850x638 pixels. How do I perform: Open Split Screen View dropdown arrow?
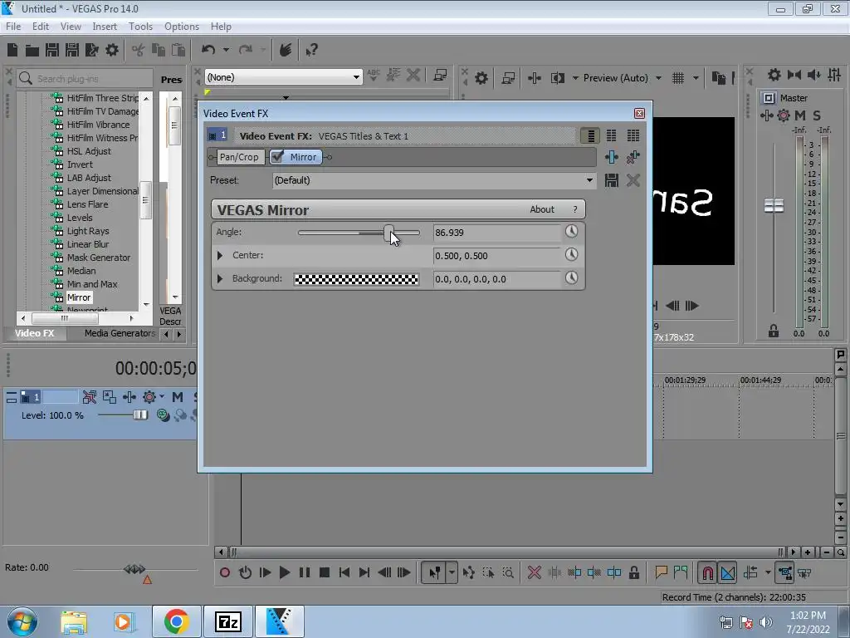tap(575, 78)
